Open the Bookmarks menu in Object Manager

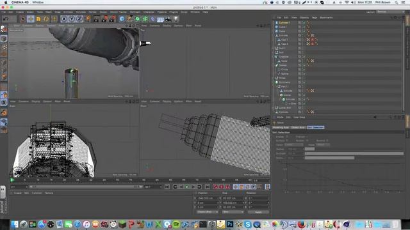click(x=326, y=17)
